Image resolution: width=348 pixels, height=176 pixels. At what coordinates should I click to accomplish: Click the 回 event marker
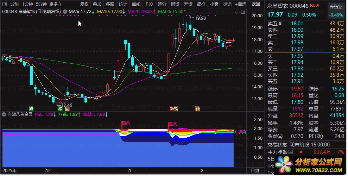(x=67, y=108)
